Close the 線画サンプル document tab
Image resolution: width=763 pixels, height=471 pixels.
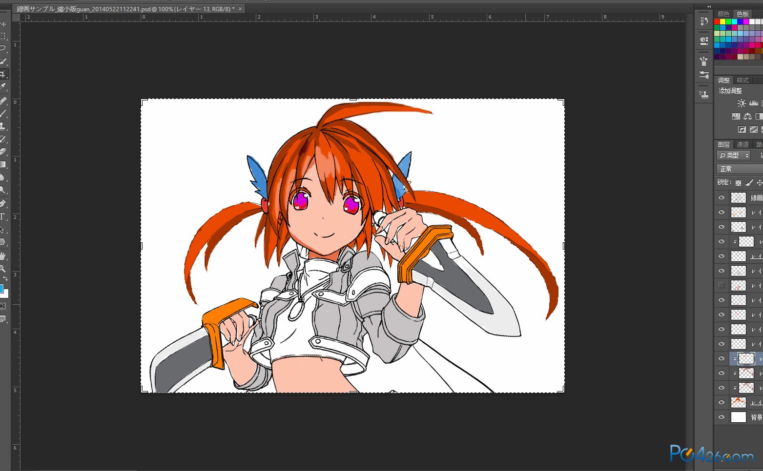(x=240, y=9)
